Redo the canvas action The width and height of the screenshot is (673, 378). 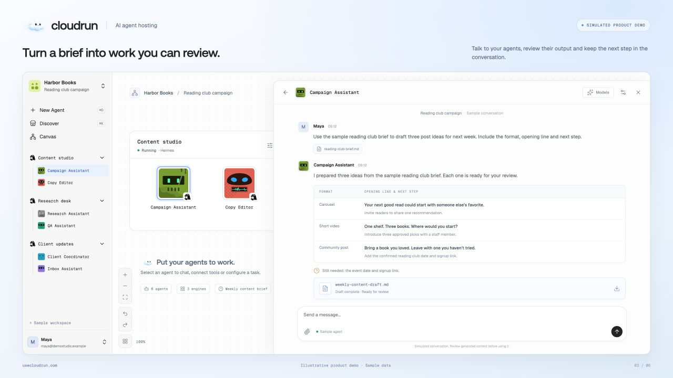[x=125, y=325]
